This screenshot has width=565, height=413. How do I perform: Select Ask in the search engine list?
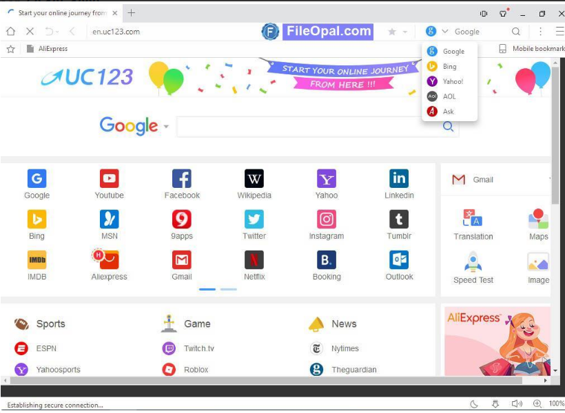449,112
